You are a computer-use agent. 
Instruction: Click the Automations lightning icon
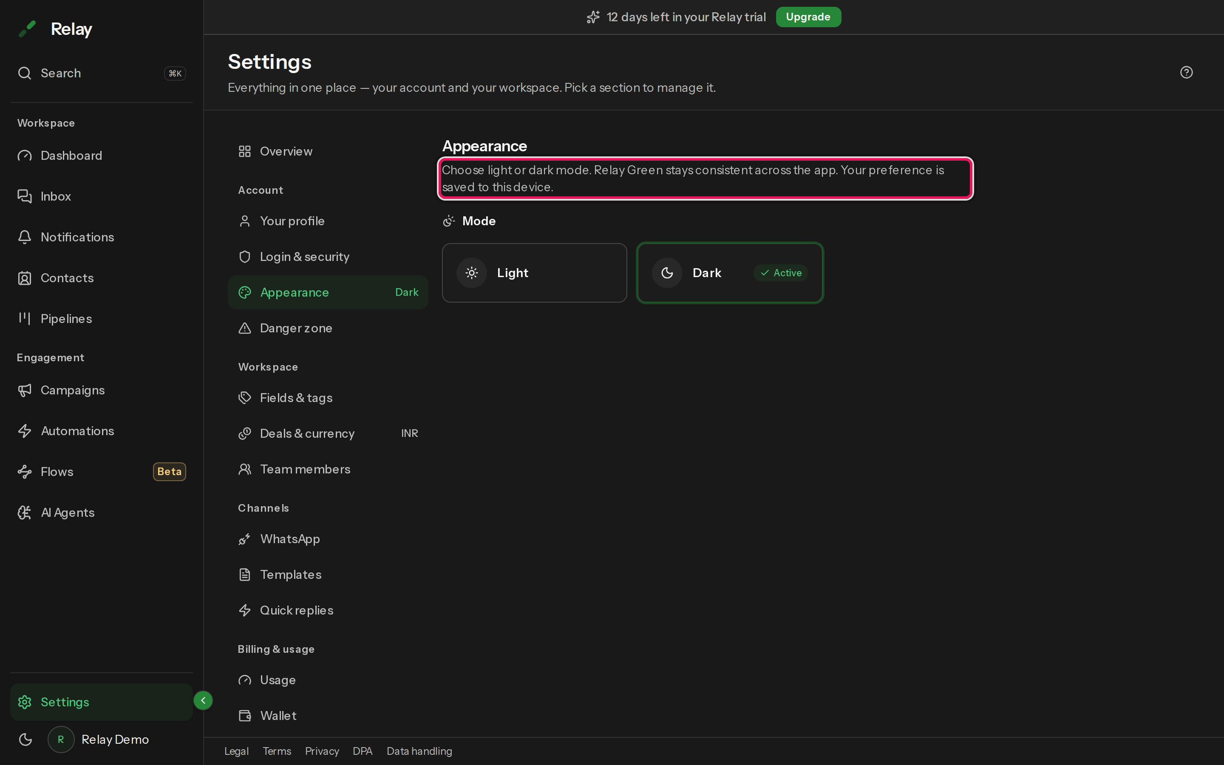(24, 431)
